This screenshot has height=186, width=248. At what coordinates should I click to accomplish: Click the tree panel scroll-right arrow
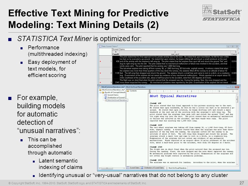click(x=124, y=168)
